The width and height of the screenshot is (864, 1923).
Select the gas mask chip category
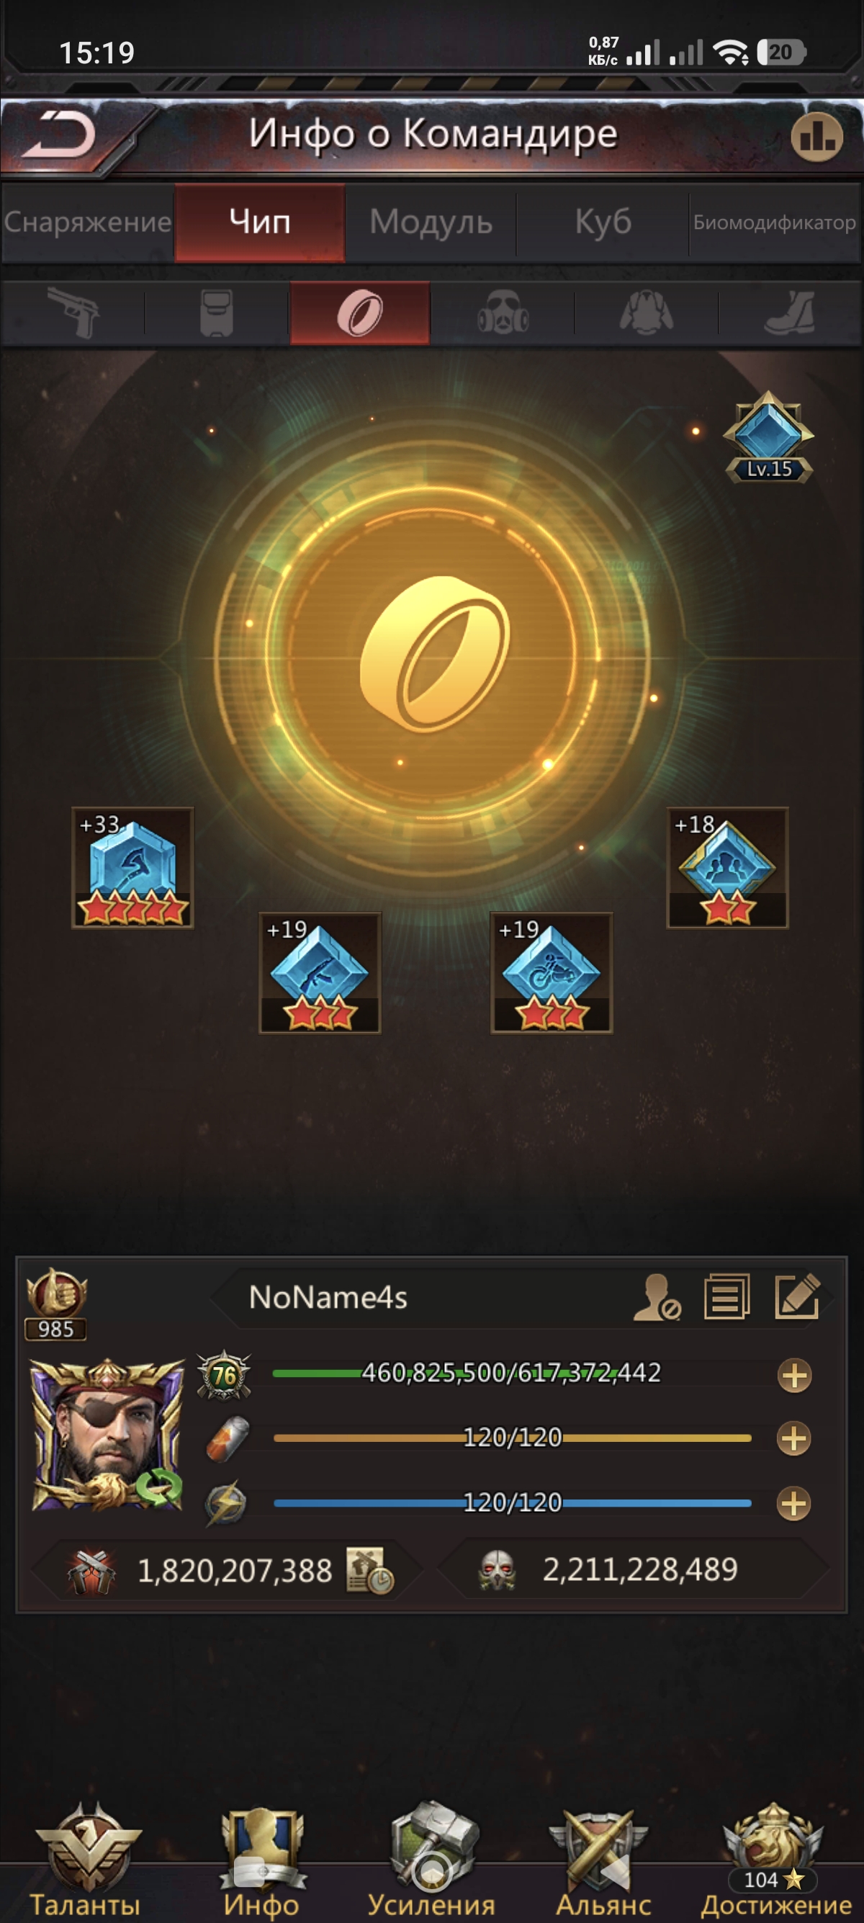pyautogui.click(x=503, y=312)
